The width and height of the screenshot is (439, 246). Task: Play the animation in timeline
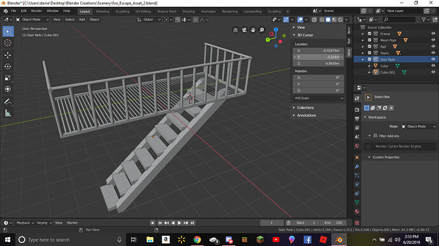point(179,222)
